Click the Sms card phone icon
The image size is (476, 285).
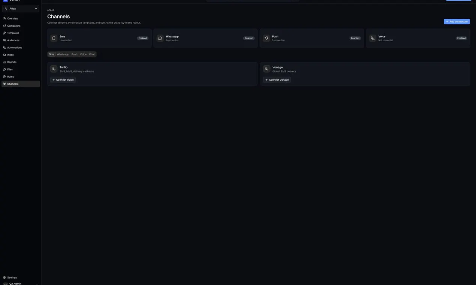pyautogui.click(x=54, y=38)
